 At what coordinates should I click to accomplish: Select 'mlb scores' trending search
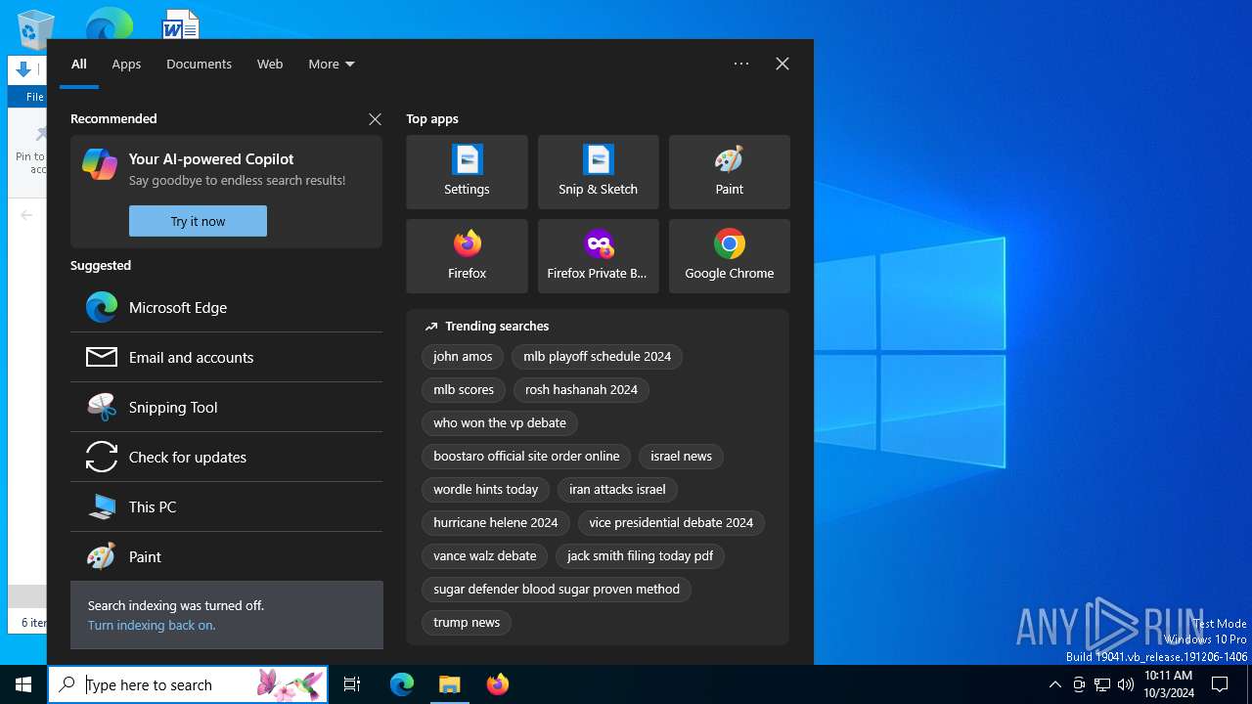click(x=464, y=390)
